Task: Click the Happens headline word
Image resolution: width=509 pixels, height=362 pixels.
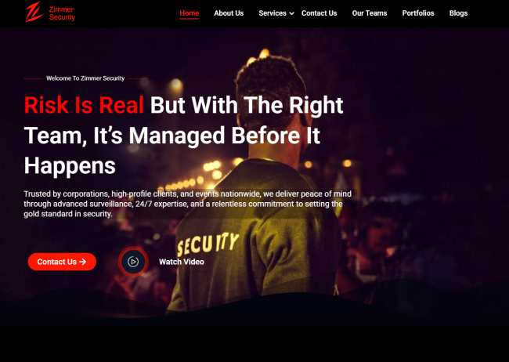Action: 70,166
